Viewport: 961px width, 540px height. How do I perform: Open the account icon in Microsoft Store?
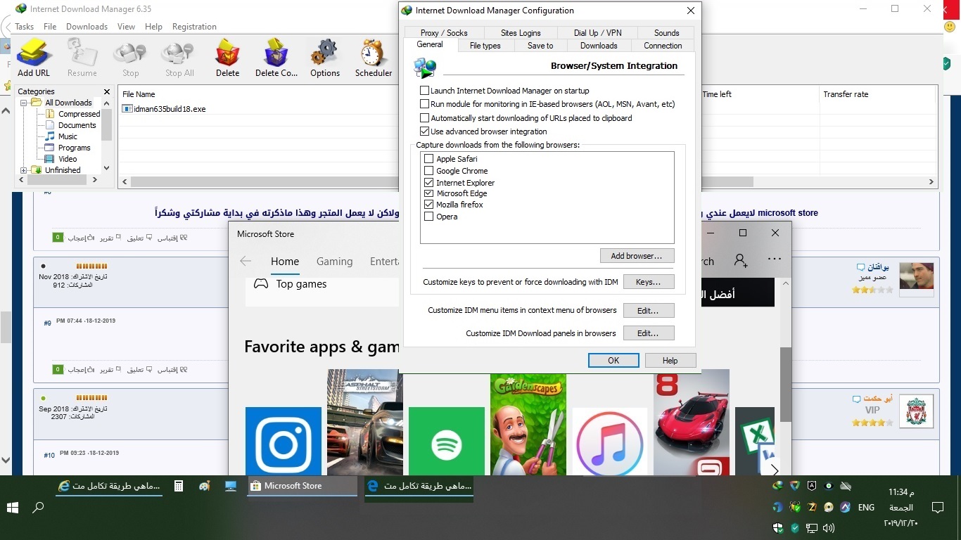[x=741, y=261]
